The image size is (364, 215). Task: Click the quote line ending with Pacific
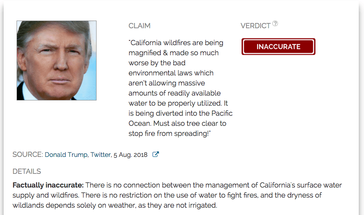pos(181,113)
